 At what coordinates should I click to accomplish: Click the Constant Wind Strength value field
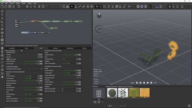click(x=40, y=55)
